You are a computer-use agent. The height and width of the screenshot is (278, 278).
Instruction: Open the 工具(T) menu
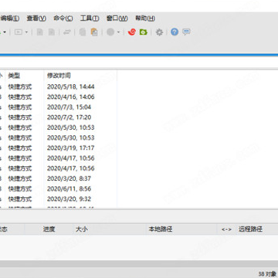pos(90,19)
